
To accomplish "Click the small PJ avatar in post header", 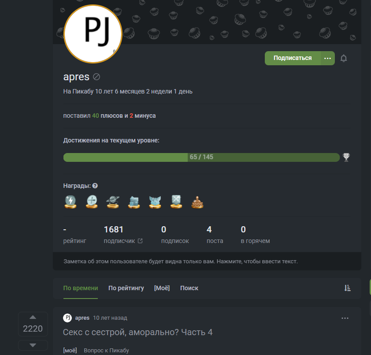I will 67,318.
